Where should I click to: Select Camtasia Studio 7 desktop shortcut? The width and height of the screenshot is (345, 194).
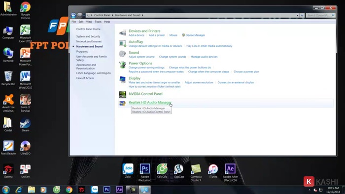[x=196, y=173]
